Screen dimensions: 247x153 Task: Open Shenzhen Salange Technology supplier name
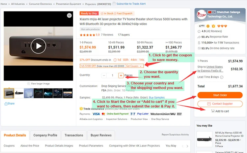click(224, 14)
